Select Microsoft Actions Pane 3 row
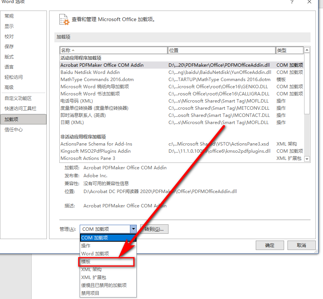Viewport: 323px width, 299px height. 182,158
